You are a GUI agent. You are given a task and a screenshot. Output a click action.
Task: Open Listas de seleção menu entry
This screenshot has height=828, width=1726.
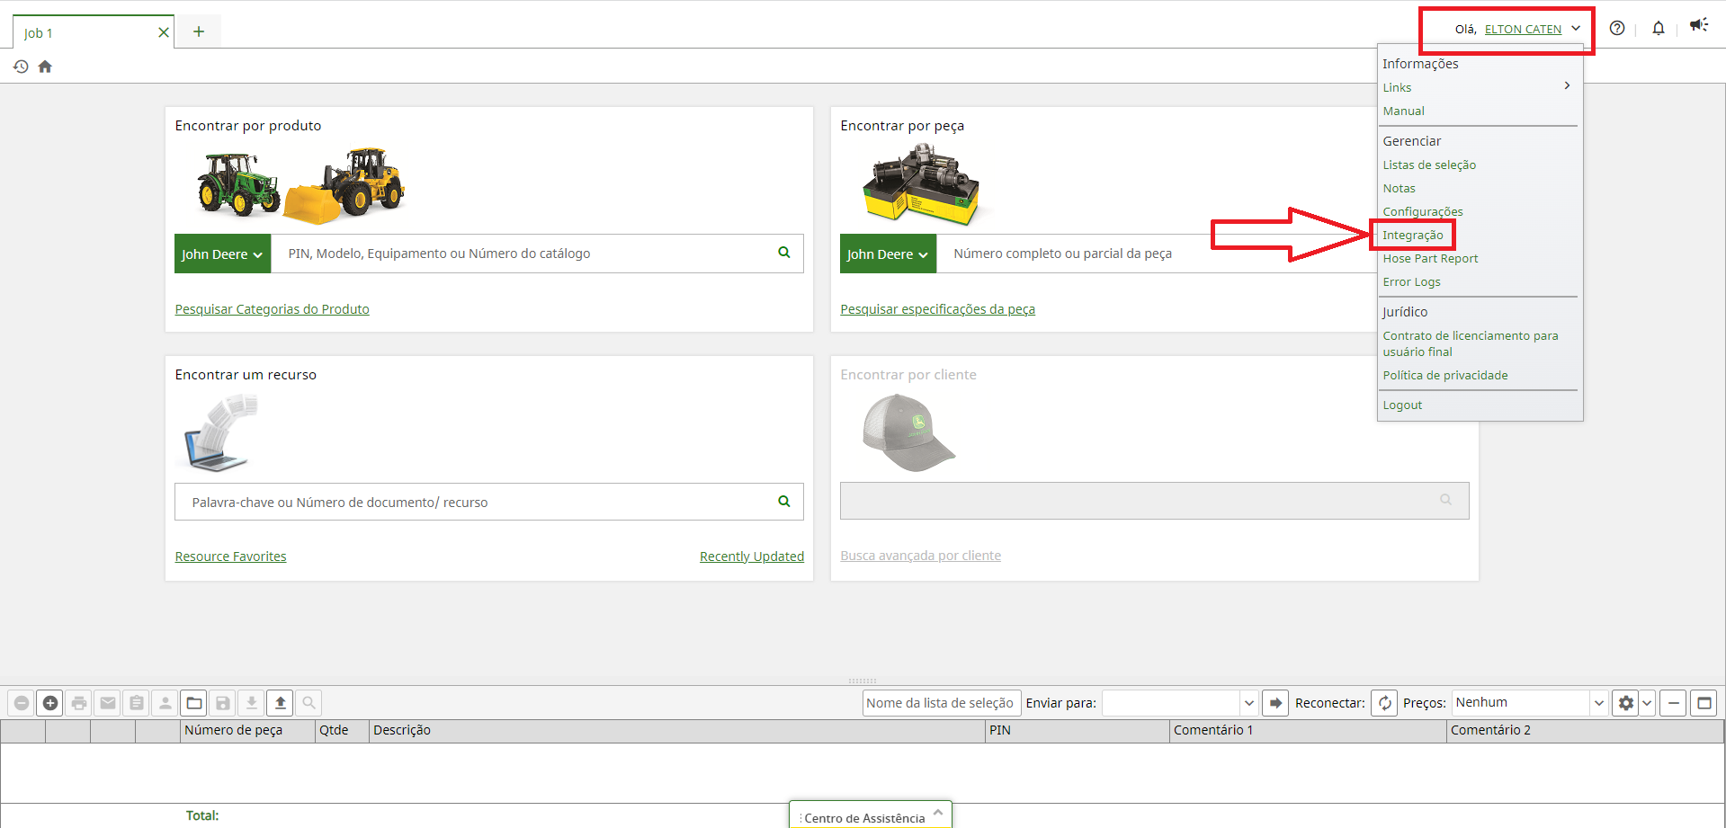click(x=1429, y=165)
